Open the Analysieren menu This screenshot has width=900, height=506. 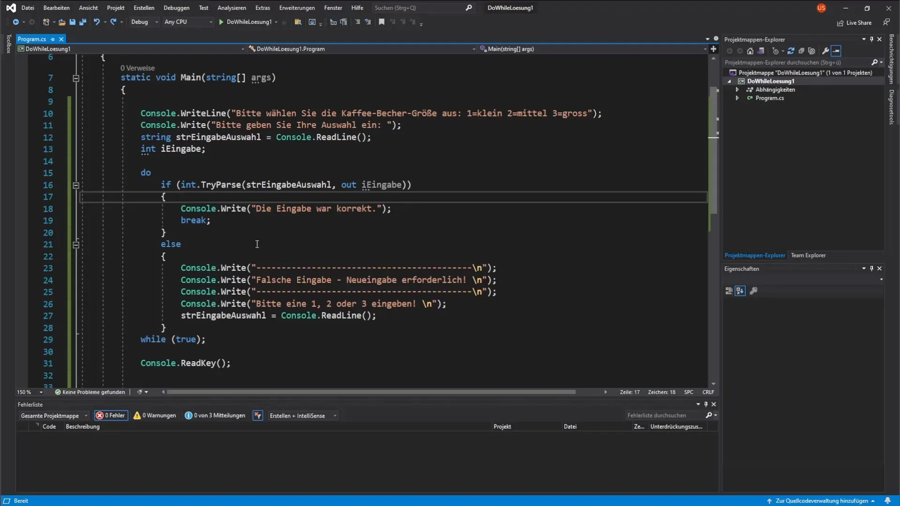pos(232,8)
